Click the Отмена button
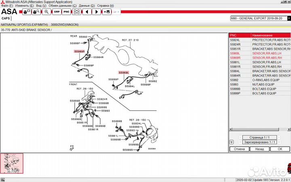This screenshot has width=291, height=182. click(x=239, y=149)
